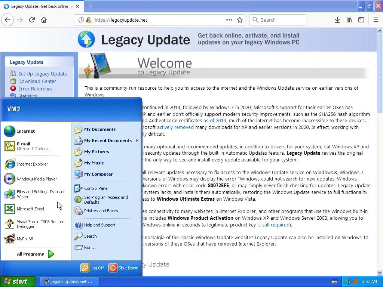
Task: Select the Legacy Update browser tab
Action: pos(42,6)
